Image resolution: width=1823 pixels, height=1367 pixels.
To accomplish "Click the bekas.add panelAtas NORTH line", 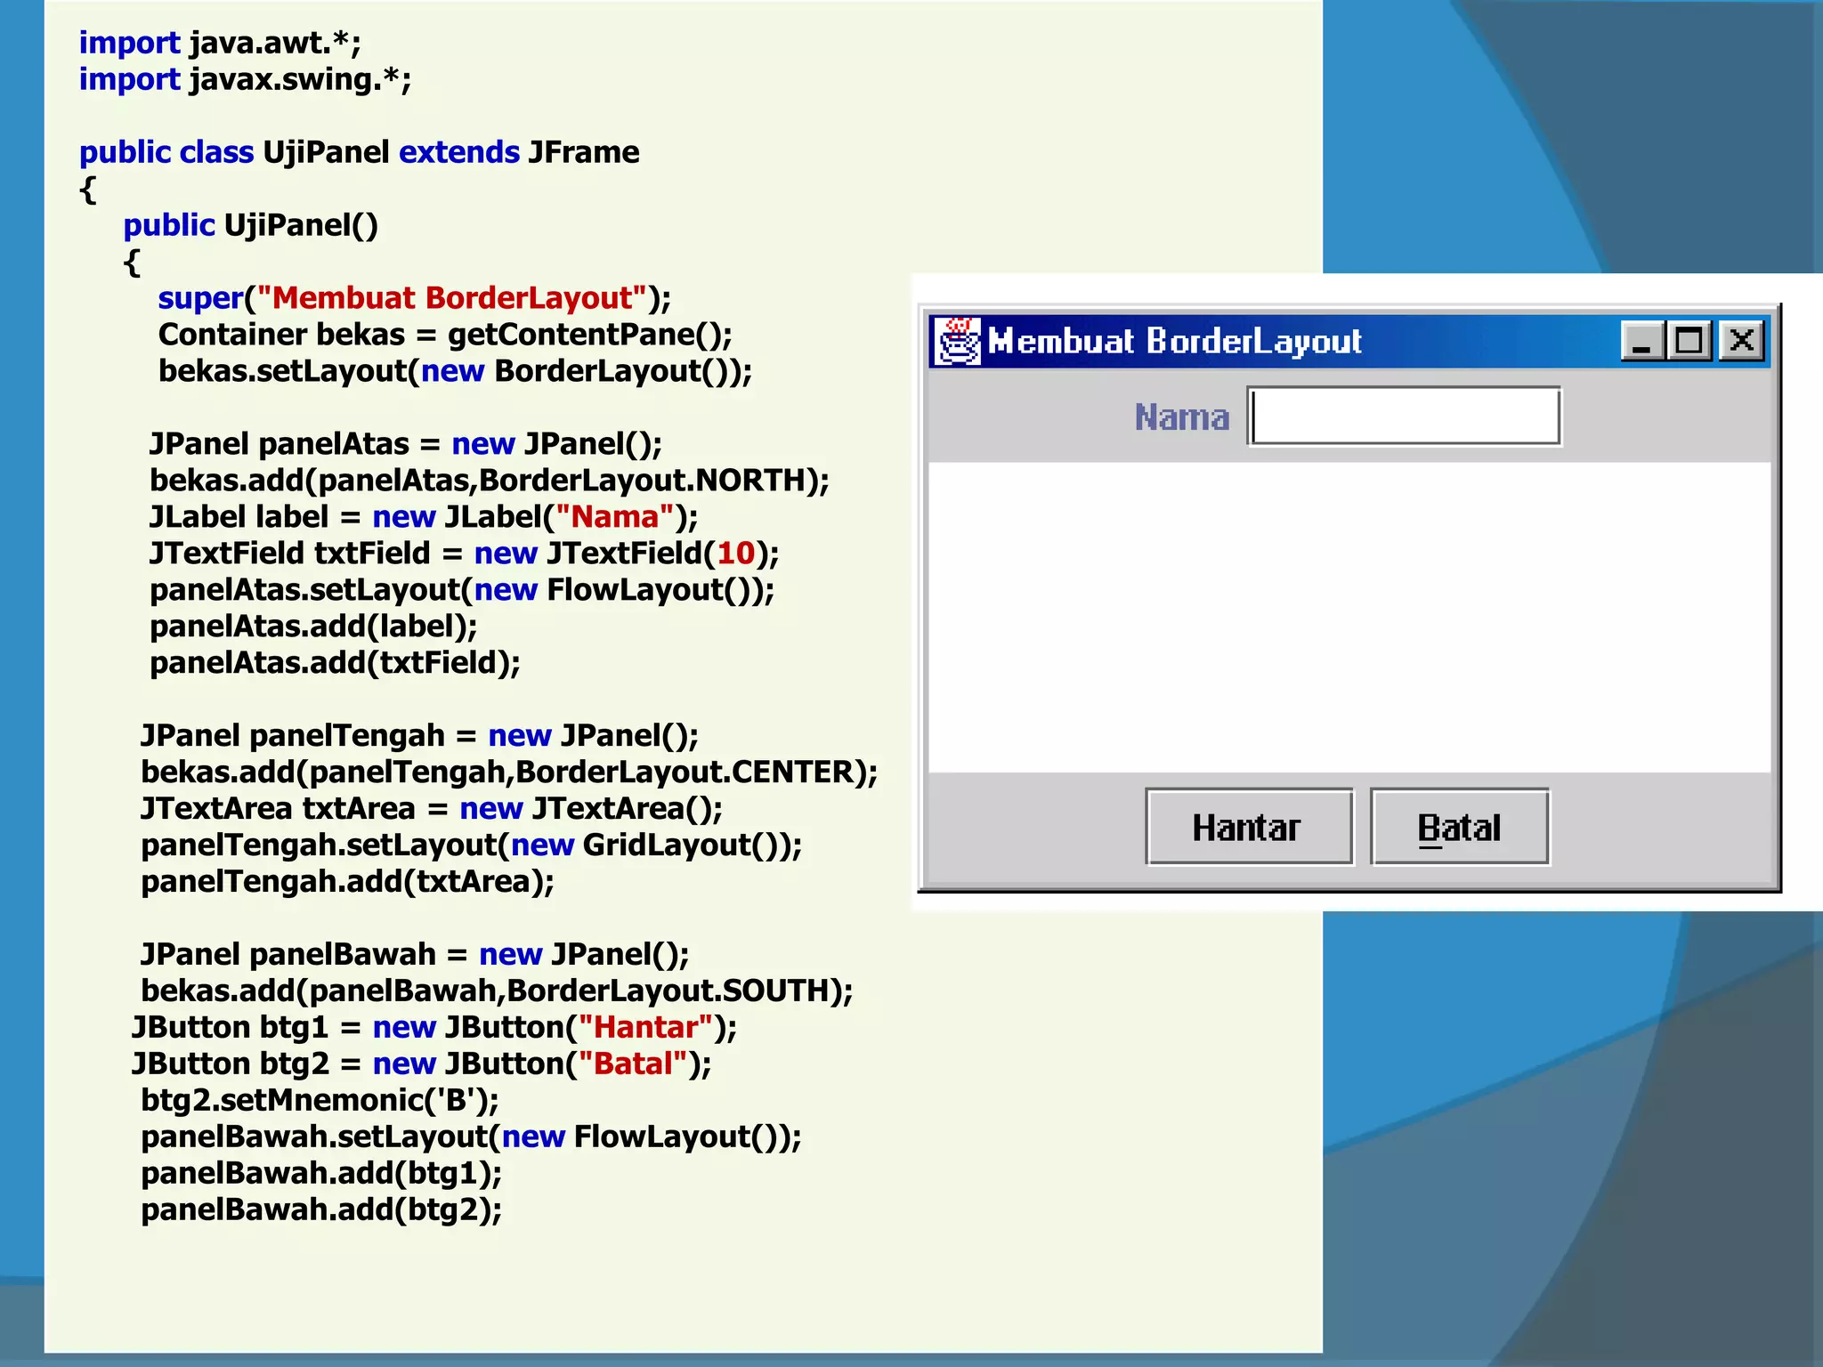I will pos(490,481).
